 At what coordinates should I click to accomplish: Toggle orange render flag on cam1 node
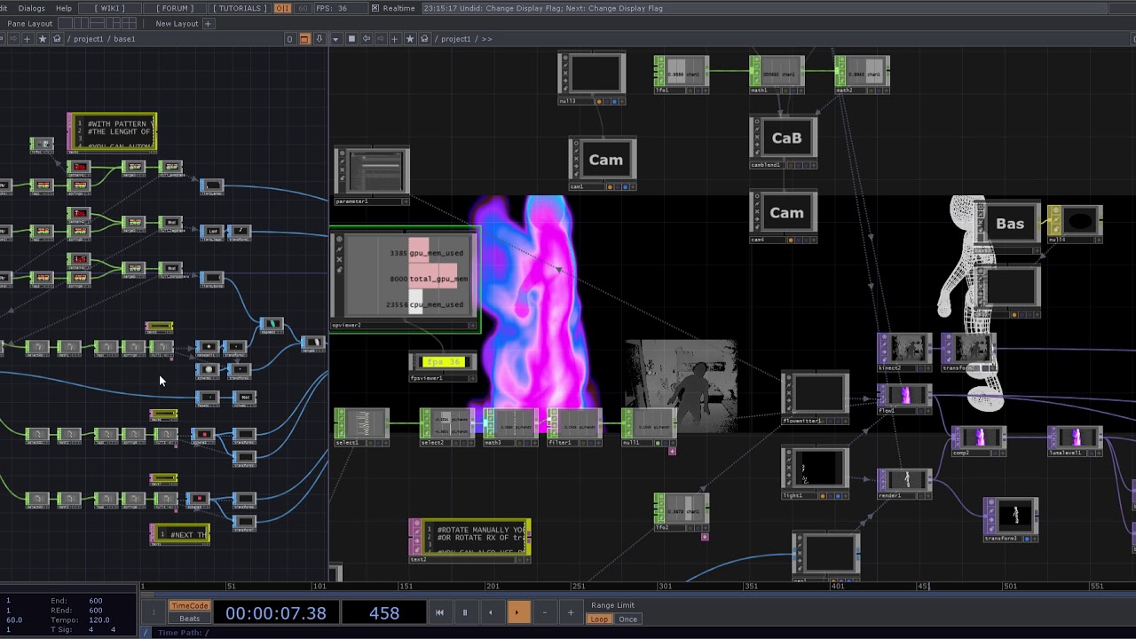coord(610,187)
